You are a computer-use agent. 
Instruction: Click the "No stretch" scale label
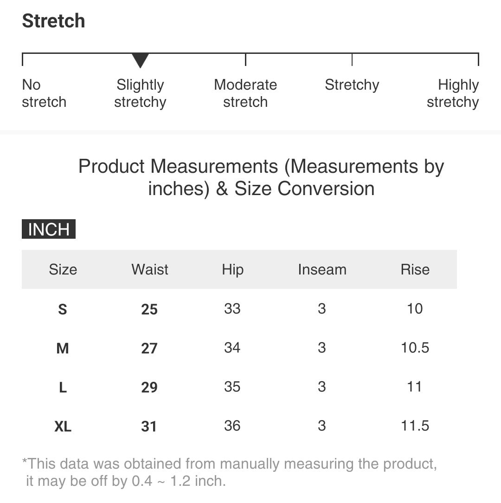tap(44, 93)
